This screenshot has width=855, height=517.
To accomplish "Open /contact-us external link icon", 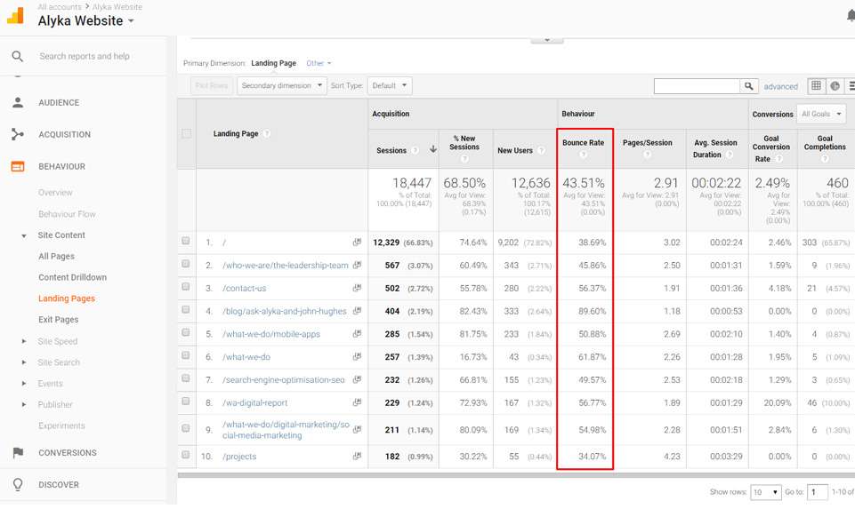I will pyautogui.click(x=357, y=288).
